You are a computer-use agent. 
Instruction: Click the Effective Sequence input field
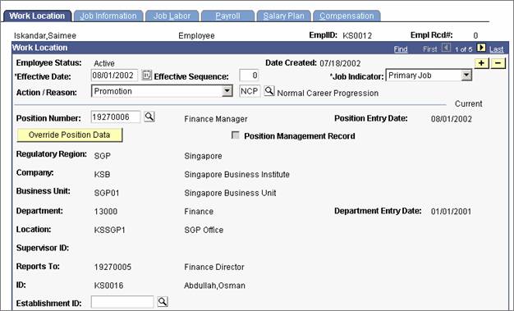(x=249, y=75)
